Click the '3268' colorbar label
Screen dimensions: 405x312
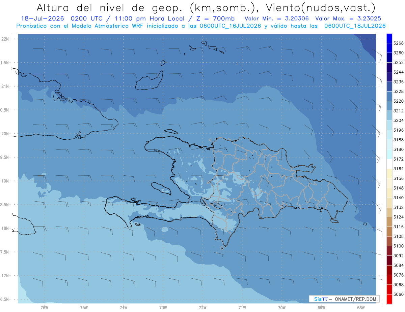[398, 43]
